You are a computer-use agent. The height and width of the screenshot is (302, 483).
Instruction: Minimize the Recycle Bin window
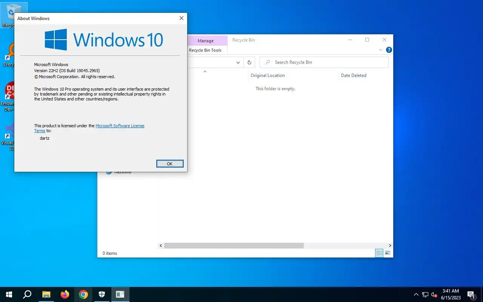(x=351, y=40)
